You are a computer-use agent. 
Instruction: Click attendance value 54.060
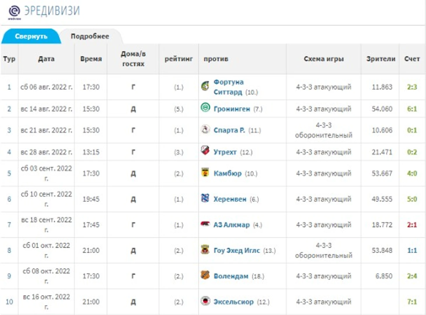[382, 109]
